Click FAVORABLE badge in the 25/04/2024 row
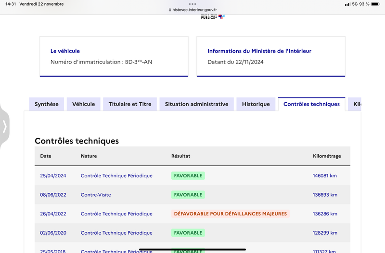Image resolution: width=385 pixels, height=253 pixels. click(x=188, y=176)
